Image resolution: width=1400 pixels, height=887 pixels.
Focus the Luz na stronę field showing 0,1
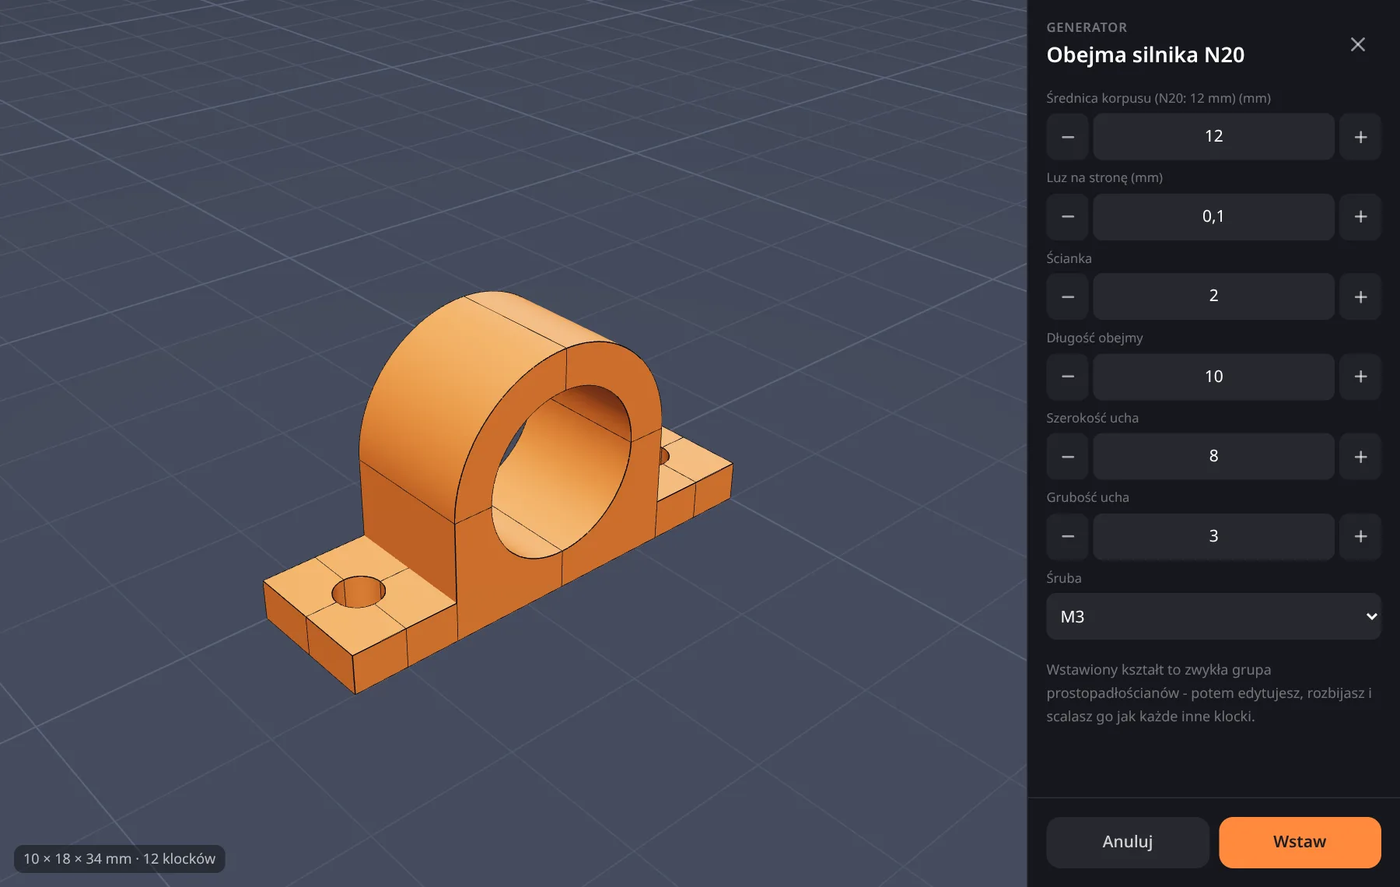point(1213,216)
